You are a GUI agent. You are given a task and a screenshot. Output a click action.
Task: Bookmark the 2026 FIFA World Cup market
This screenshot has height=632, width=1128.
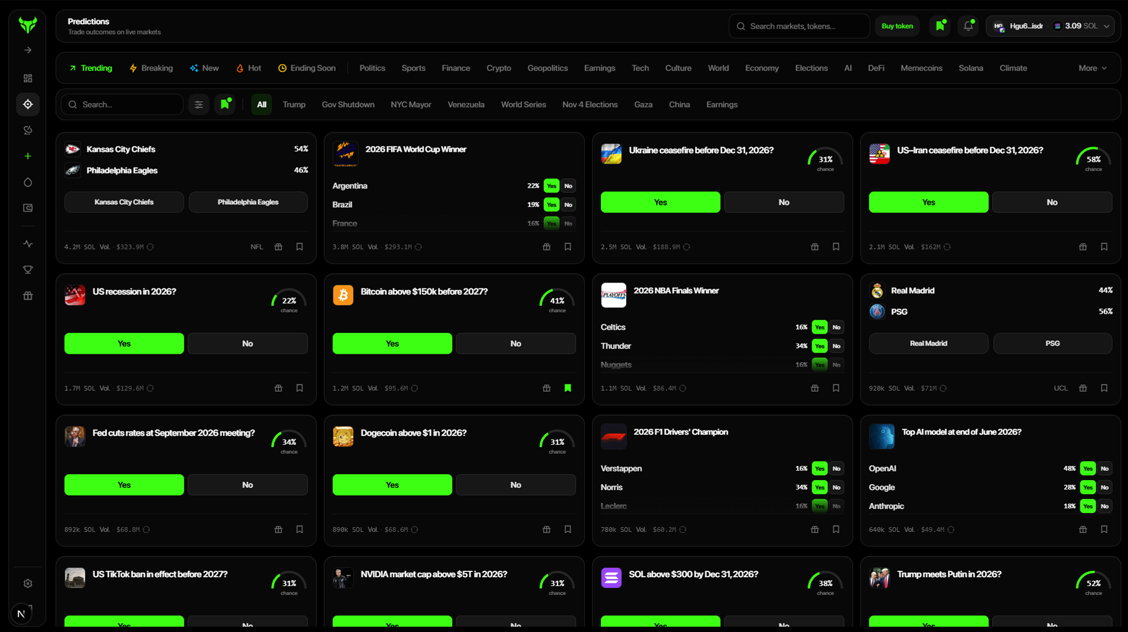pyautogui.click(x=568, y=247)
